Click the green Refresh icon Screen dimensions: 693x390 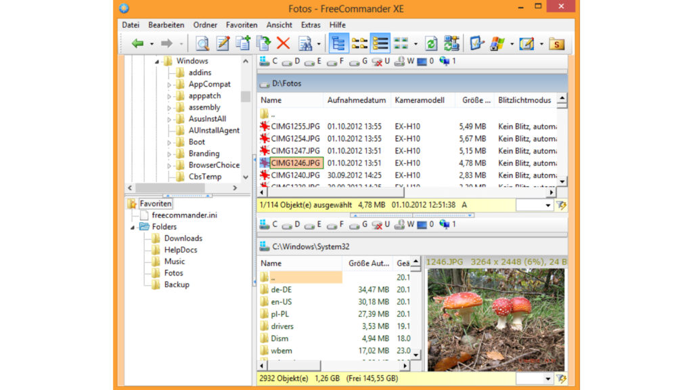[x=431, y=43]
